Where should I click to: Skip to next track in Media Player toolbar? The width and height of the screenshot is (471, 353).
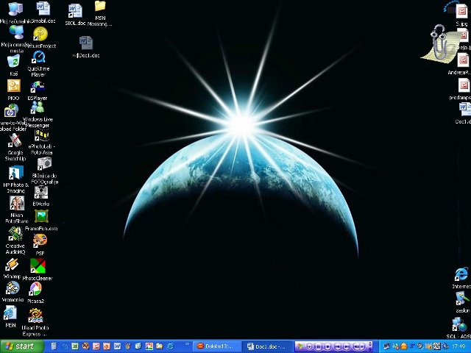[347, 346]
